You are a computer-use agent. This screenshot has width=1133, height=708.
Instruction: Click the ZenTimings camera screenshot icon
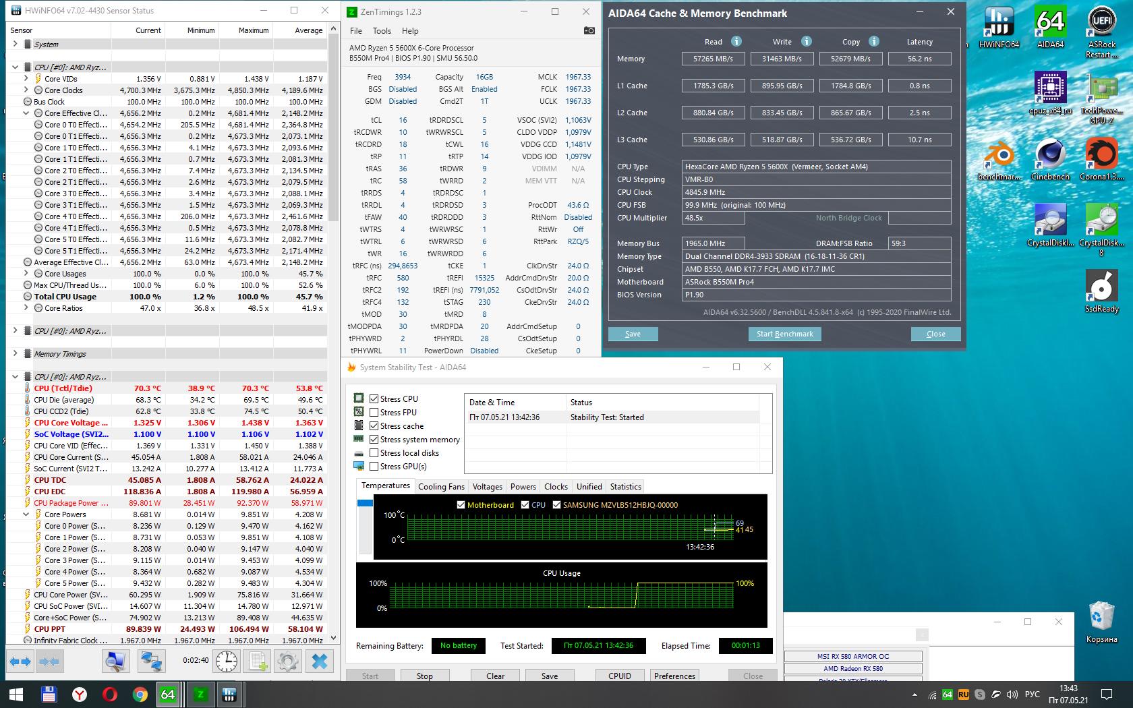pos(589,30)
